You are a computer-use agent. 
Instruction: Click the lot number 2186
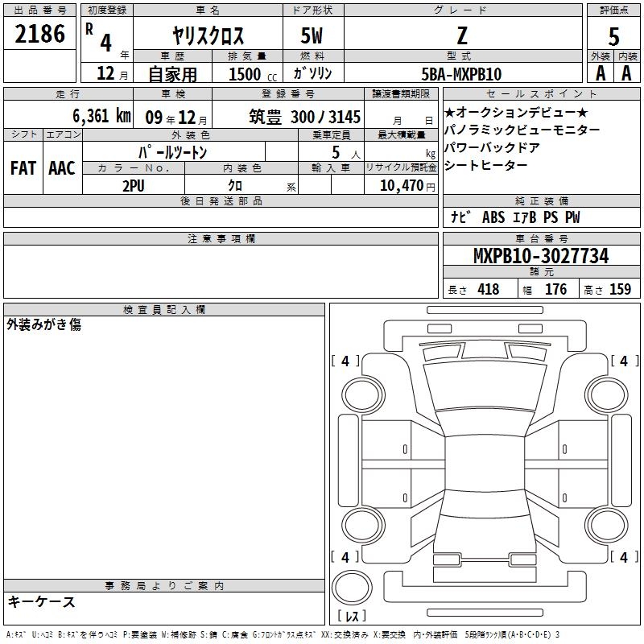[40, 34]
